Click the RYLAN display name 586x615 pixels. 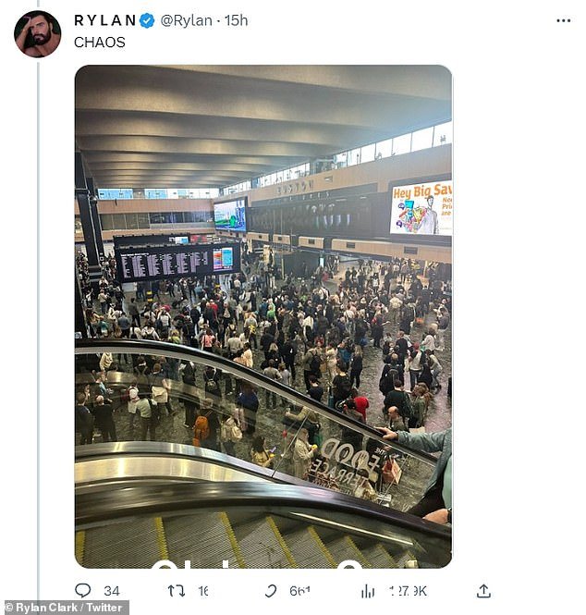104,20
